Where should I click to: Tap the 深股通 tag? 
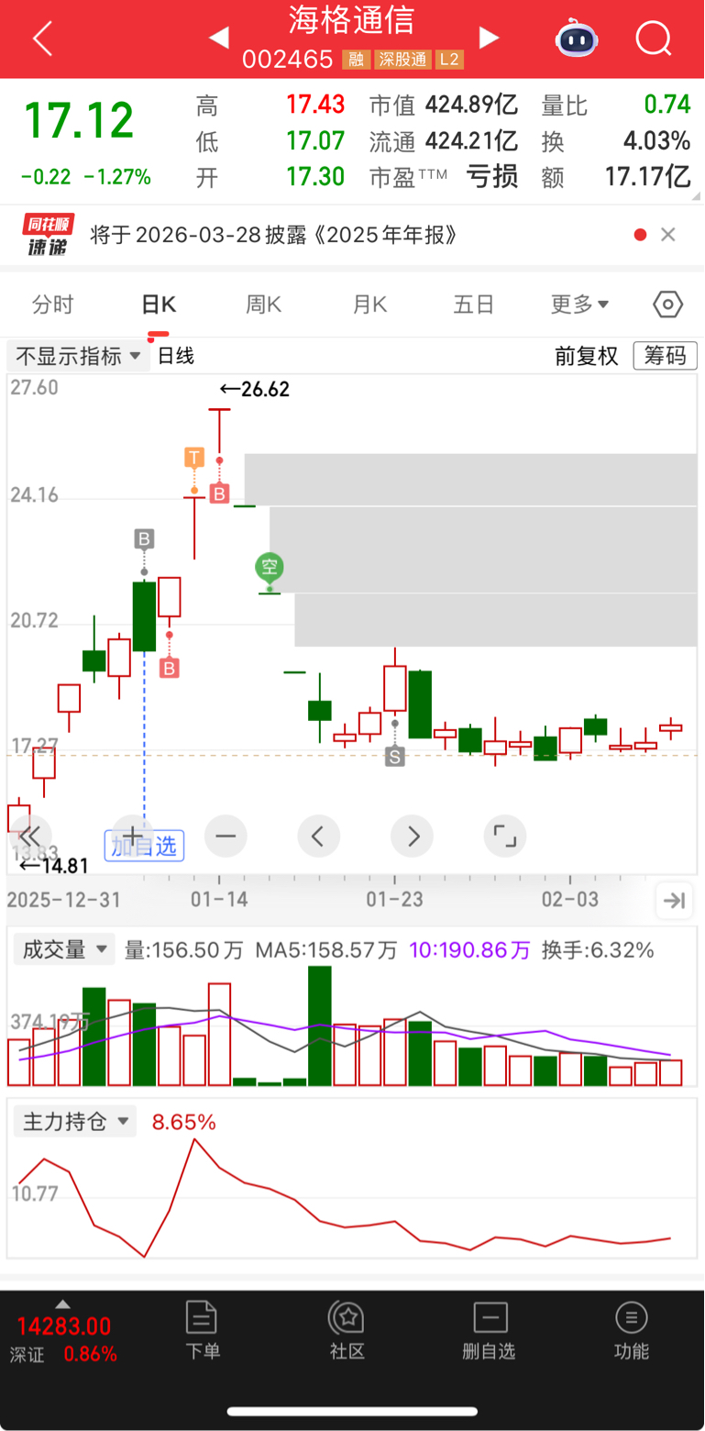401,61
